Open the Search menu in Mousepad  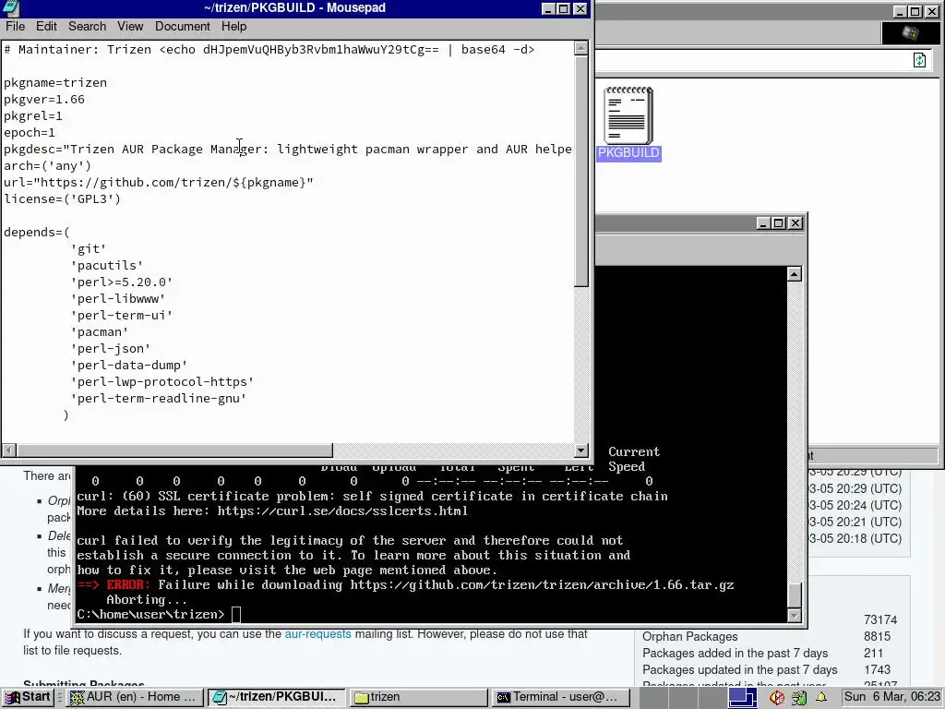(87, 27)
